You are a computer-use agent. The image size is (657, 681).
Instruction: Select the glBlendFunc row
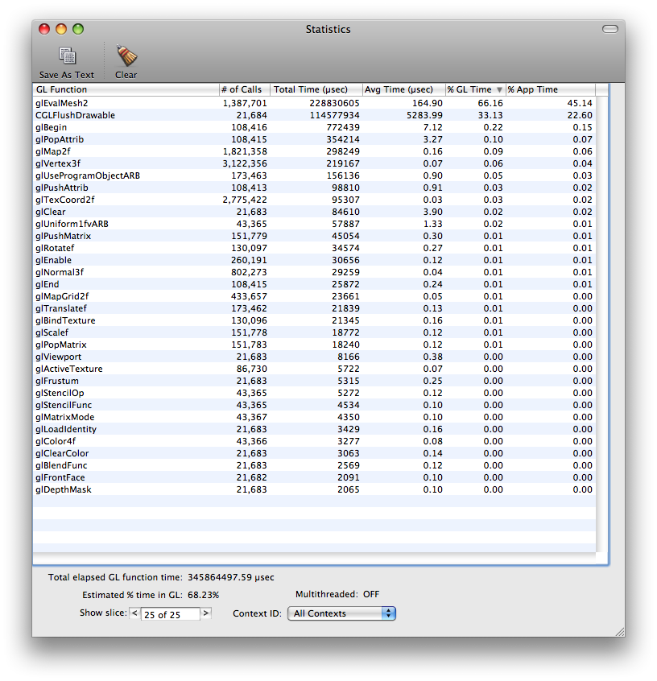314,465
